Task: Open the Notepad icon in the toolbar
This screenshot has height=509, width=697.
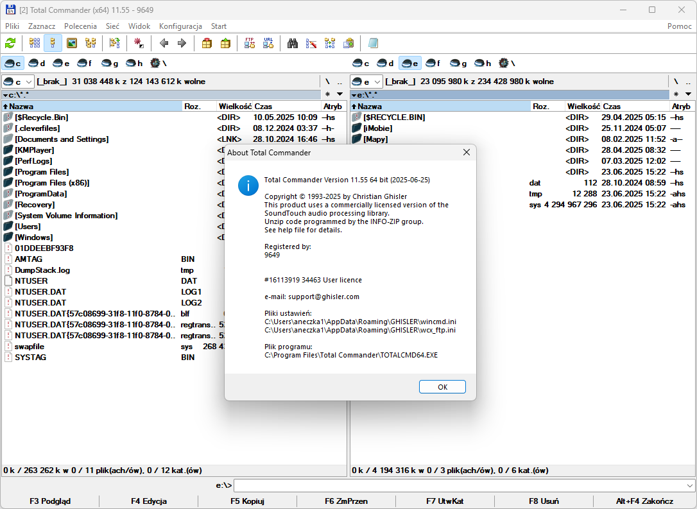Action: pyautogui.click(x=373, y=43)
